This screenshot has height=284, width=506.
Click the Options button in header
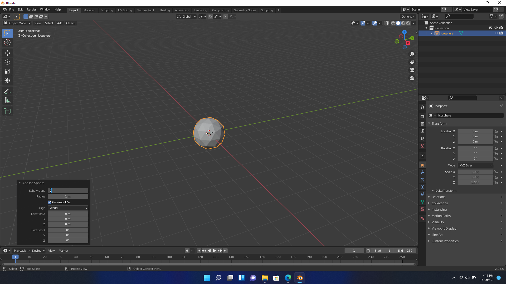pyautogui.click(x=408, y=17)
